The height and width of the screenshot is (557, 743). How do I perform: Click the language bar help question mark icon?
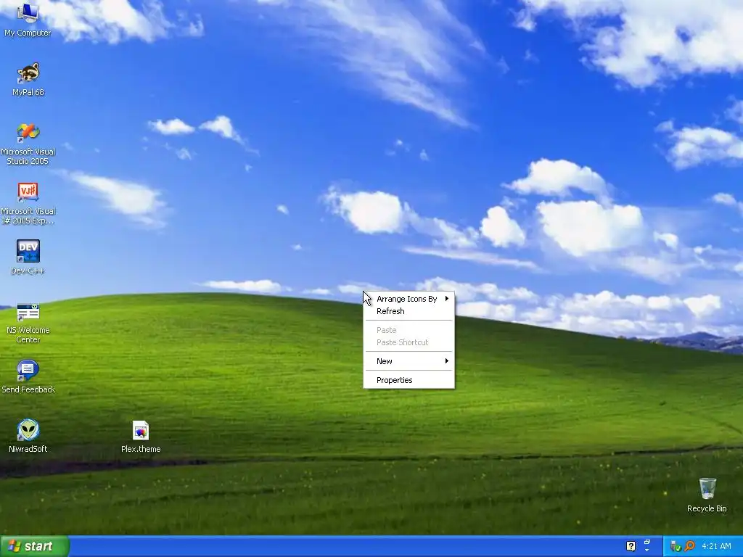(x=631, y=546)
